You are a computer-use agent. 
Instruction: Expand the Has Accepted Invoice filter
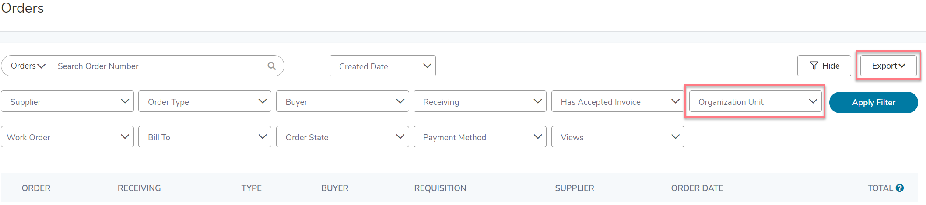coord(618,101)
